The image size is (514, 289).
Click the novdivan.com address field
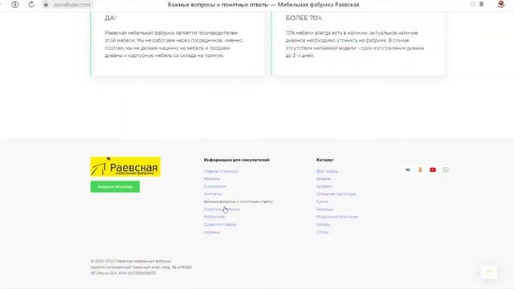point(72,5)
